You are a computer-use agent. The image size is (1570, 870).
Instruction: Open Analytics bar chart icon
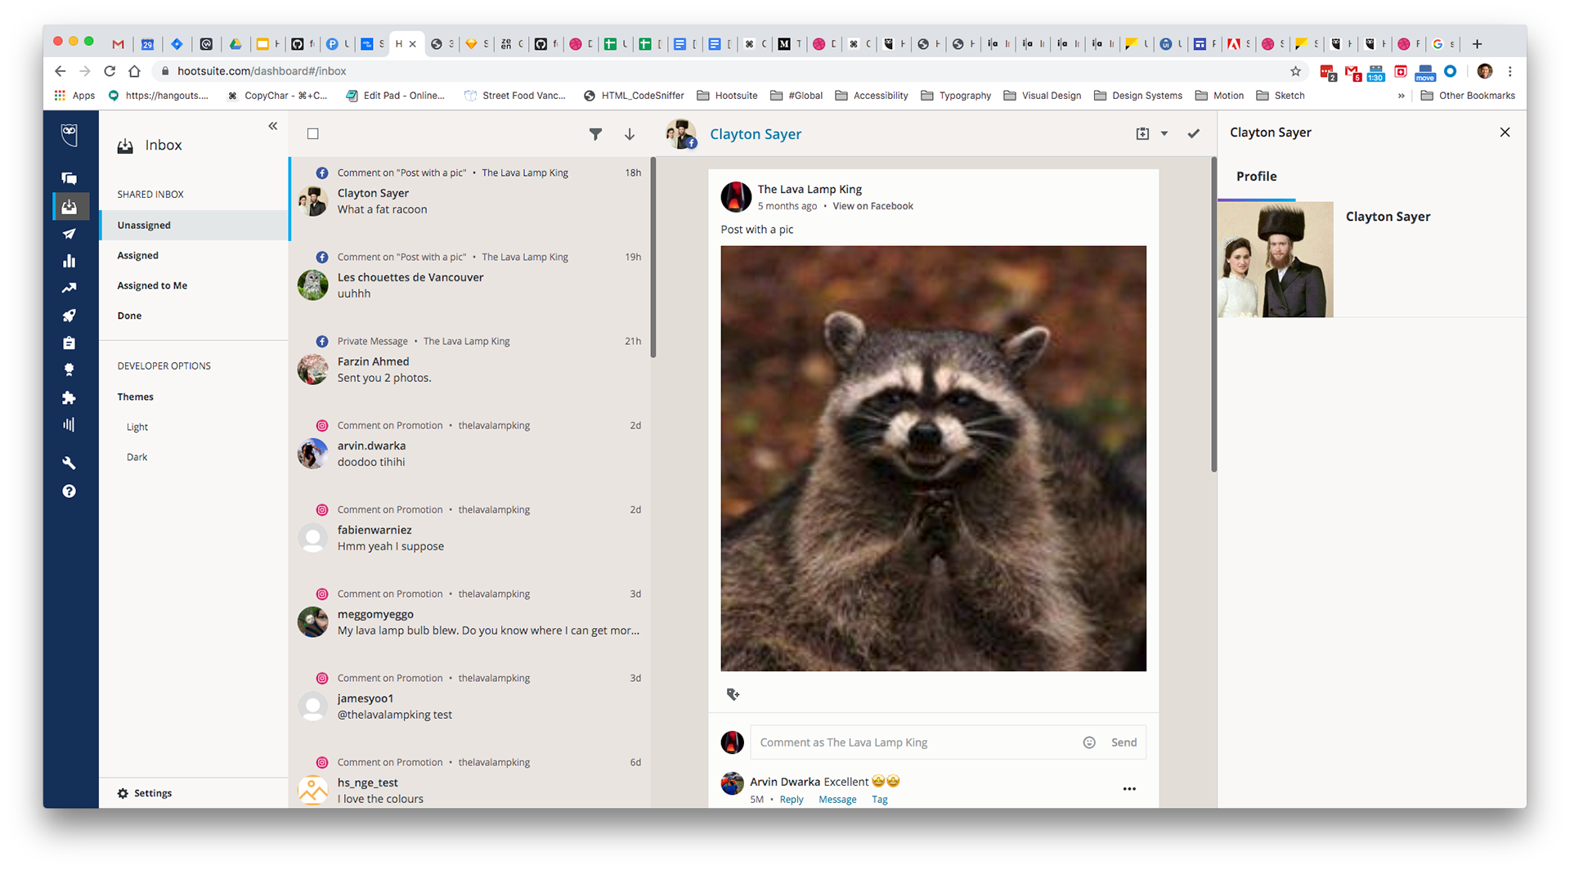[x=70, y=261]
